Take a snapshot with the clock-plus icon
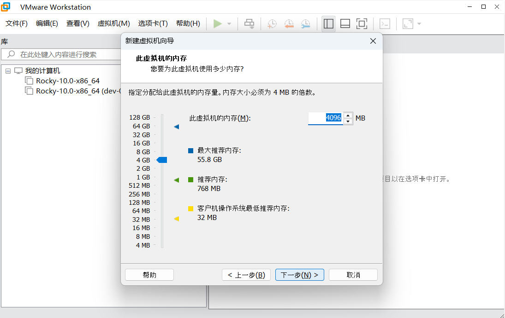 coord(272,23)
